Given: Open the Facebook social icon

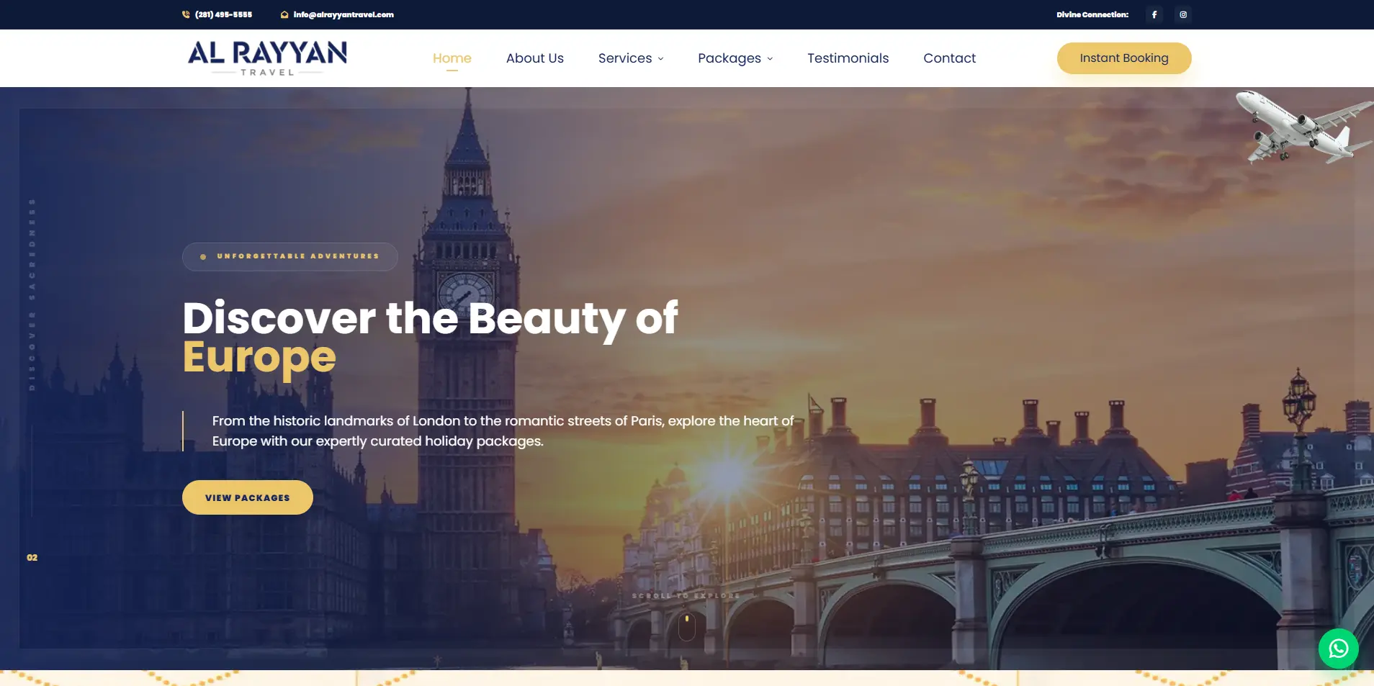Looking at the screenshot, I should pyautogui.click(x=1154, y=14).
